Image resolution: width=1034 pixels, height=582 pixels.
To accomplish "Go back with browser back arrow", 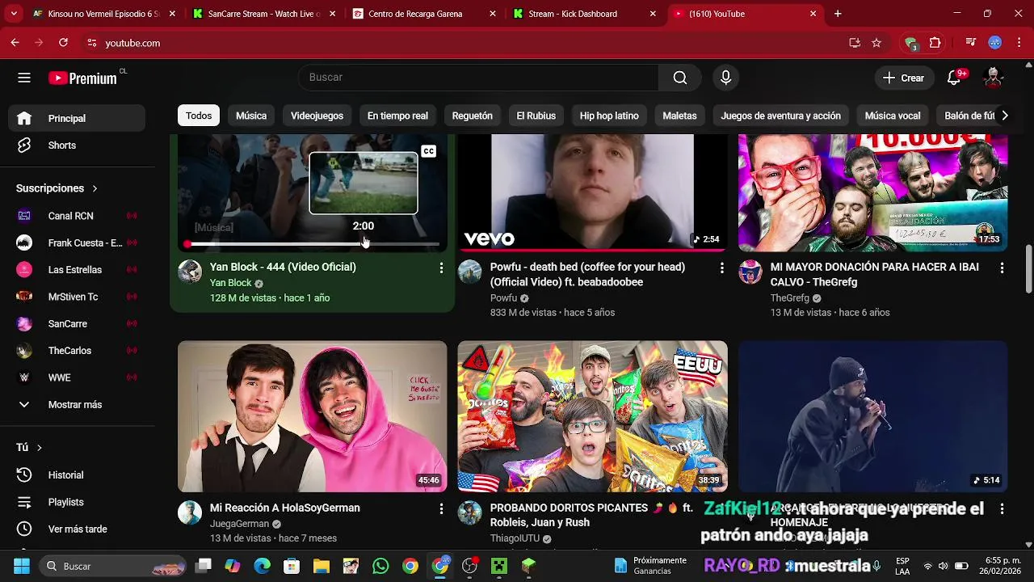I will (15, 43).
